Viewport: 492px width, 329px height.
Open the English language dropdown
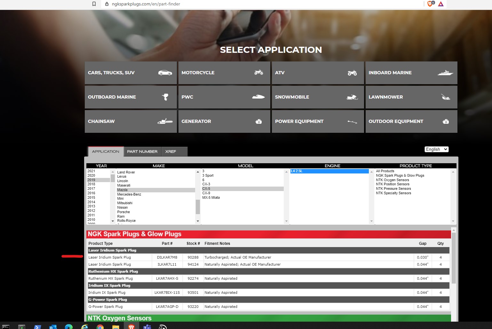click(x=436, y=149)
